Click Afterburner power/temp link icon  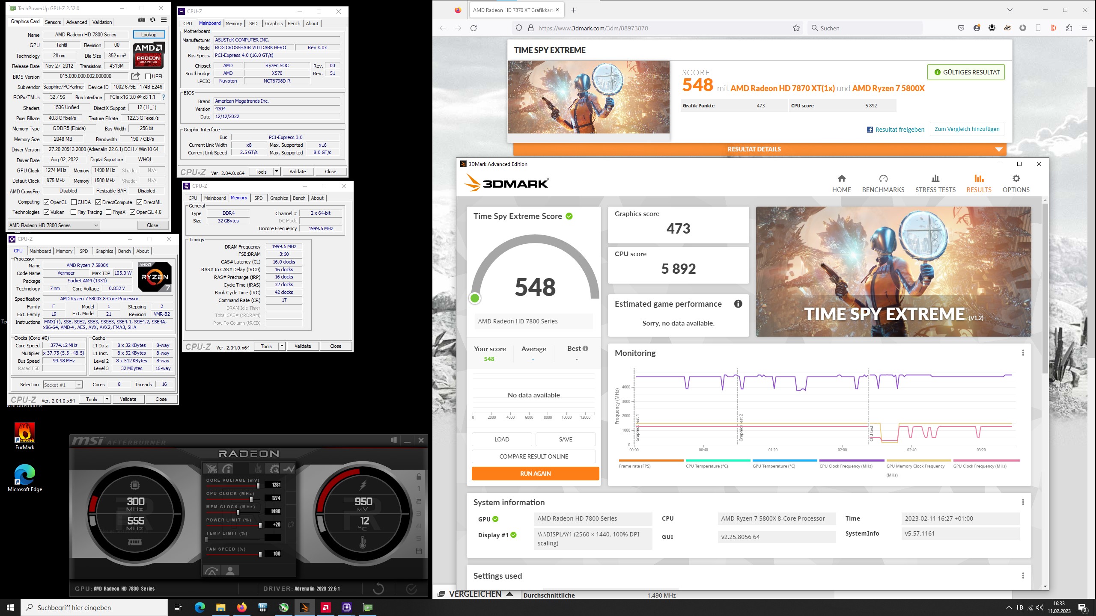[x=291, y=524]
